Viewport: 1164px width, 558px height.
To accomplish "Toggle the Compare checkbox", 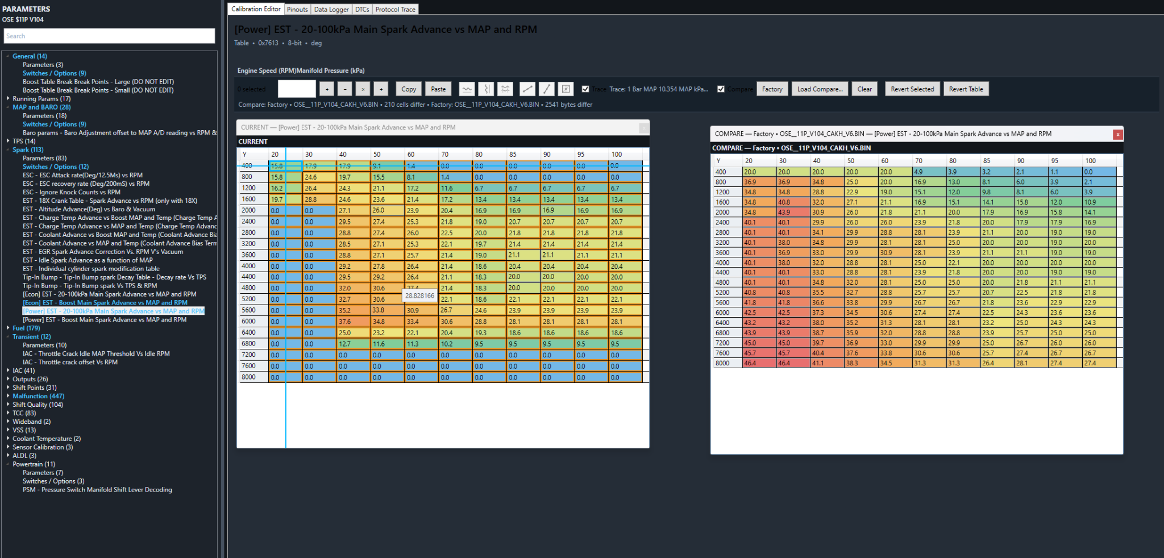I will 721,89.
